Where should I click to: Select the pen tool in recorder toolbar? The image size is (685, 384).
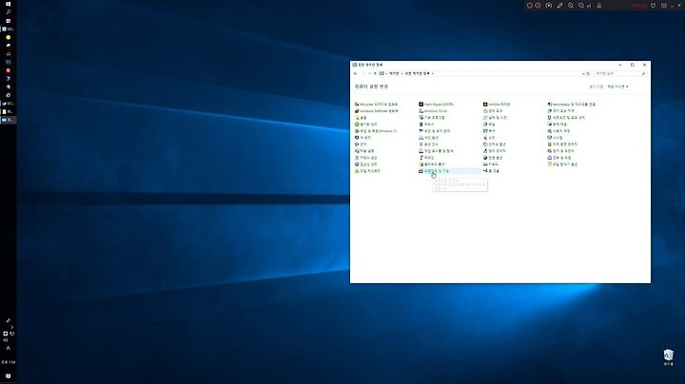tap(559, 6)
